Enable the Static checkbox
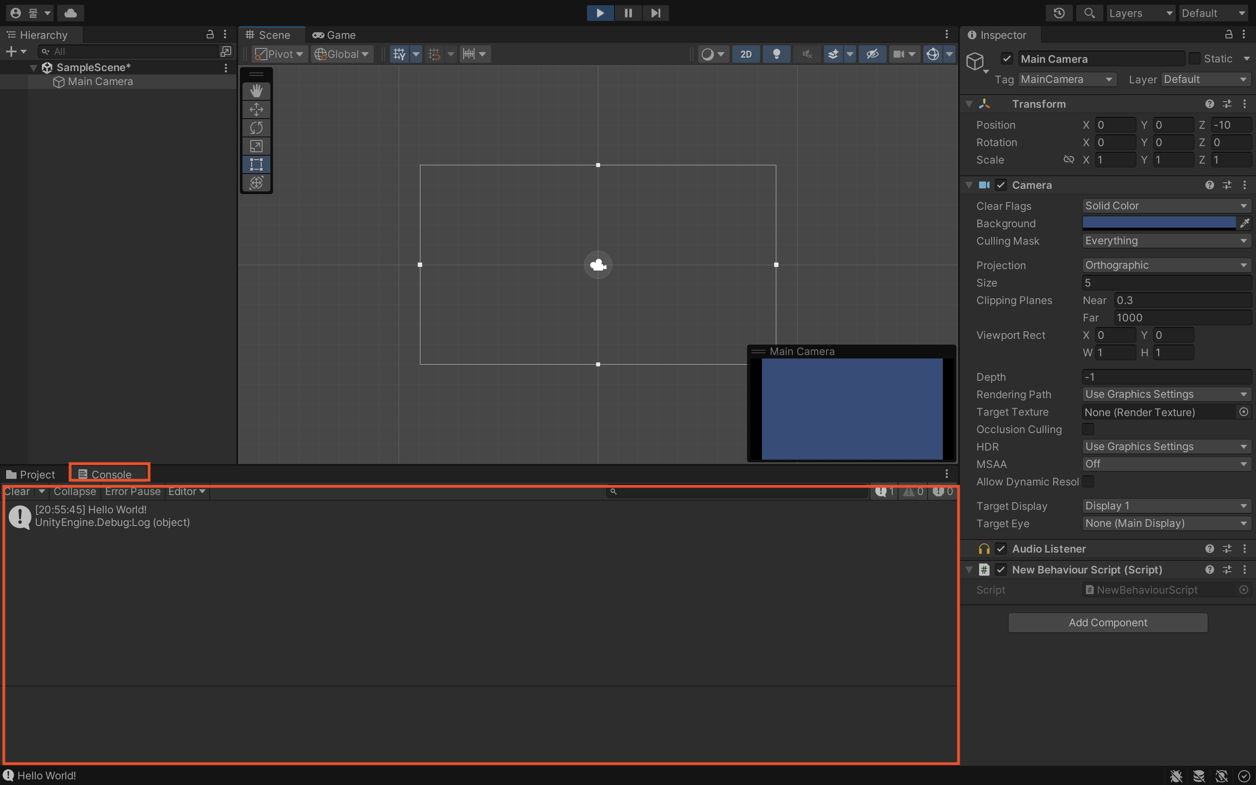This screenshot has width=1256, height=785. click(1194, 59)
